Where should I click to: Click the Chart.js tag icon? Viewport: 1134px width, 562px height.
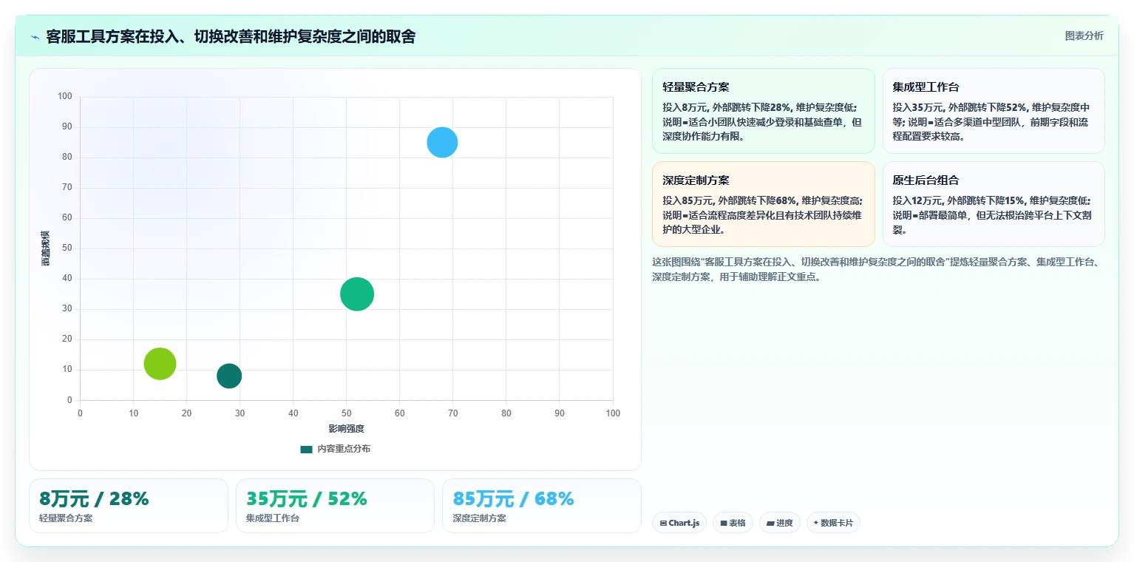click(663, 523)
